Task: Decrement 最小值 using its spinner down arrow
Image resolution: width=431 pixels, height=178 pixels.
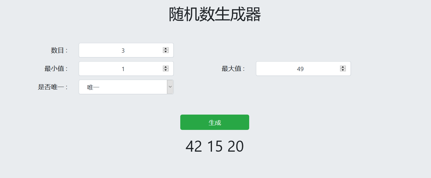Action: click(x=166, y=70)
